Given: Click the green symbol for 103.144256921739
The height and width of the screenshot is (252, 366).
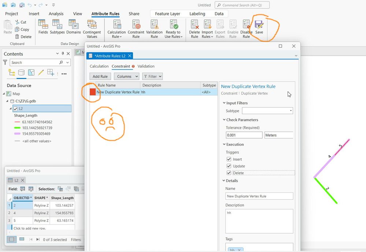Looking at the screenshot, I should (17, 128).
